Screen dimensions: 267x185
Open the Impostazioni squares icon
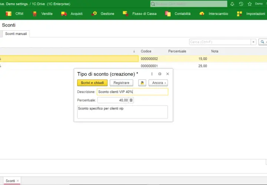[x=240, y=14]
